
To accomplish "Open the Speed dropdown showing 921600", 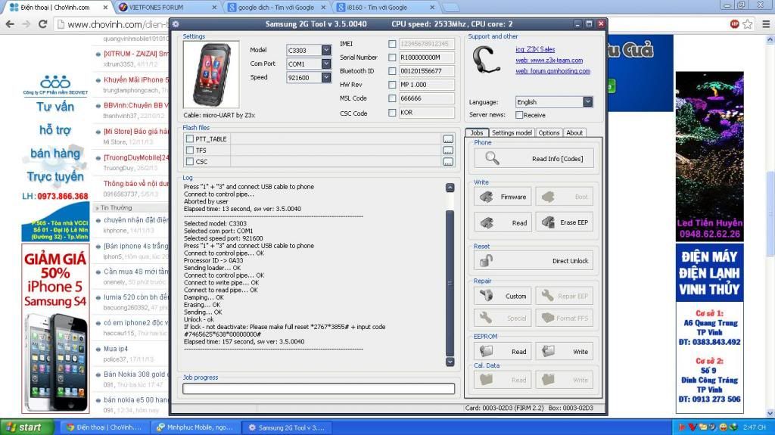I will point(326,77).
